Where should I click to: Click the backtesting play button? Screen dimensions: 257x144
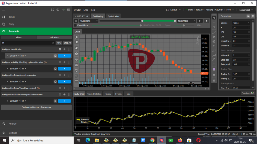point(200,21)
